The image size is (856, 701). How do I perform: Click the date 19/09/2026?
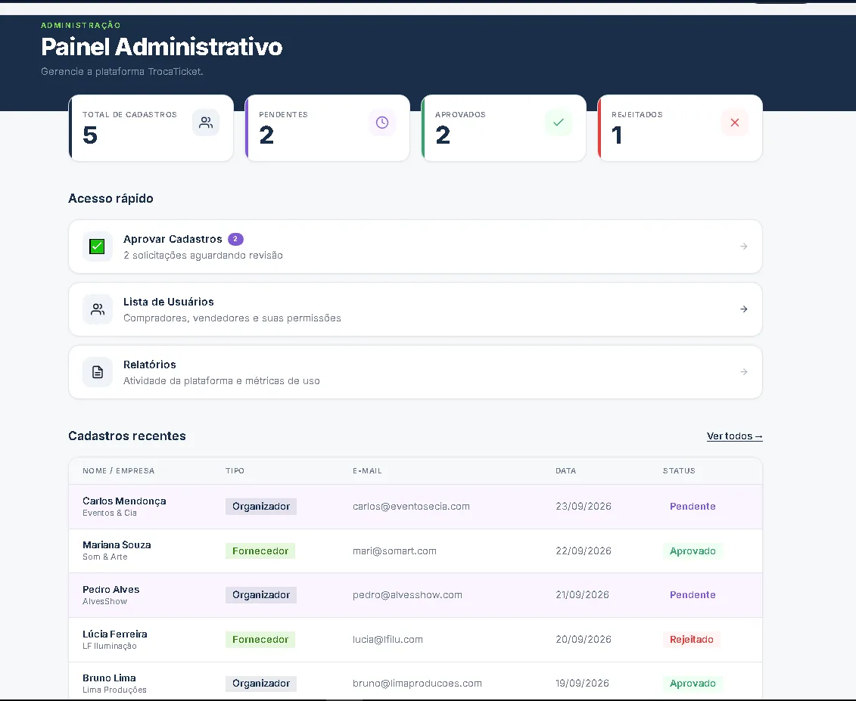point(582,684)
